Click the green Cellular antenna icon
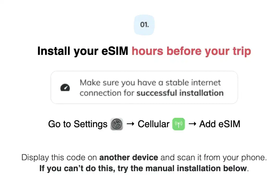 pyautogui.click(x=179, y=124)
